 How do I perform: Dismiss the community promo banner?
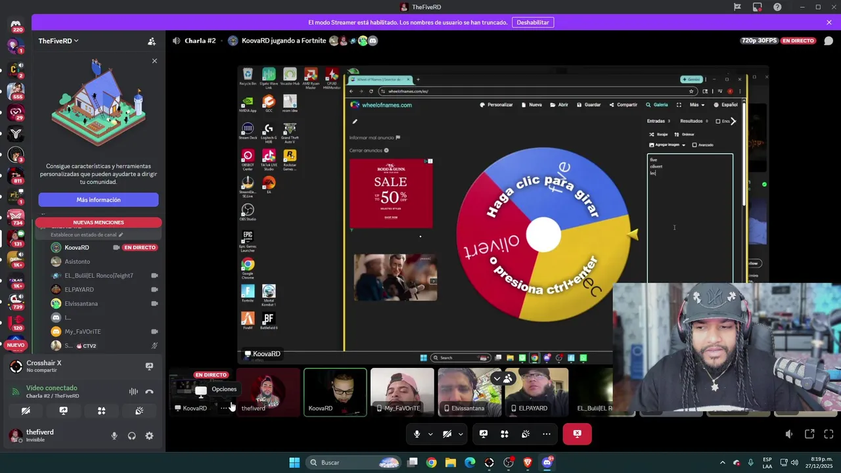[154, 61]
